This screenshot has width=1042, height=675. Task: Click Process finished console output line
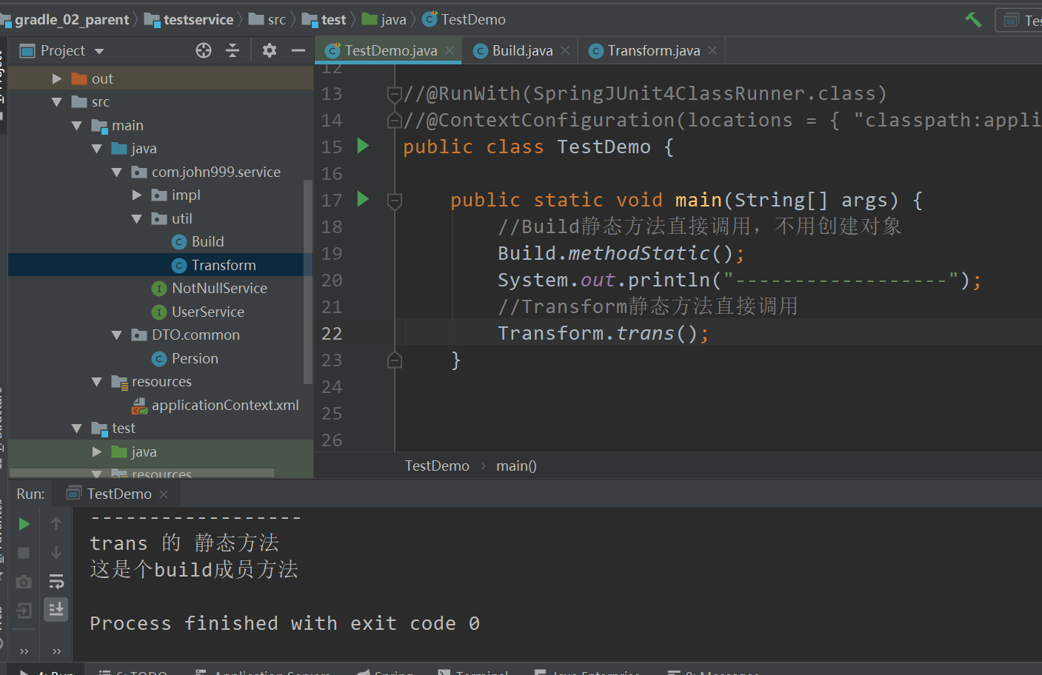point(284,624)
